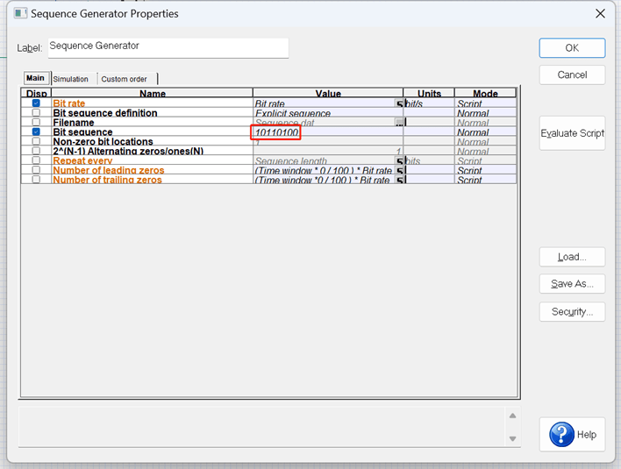
Task: Click the Mode column header
Action: 485,93
